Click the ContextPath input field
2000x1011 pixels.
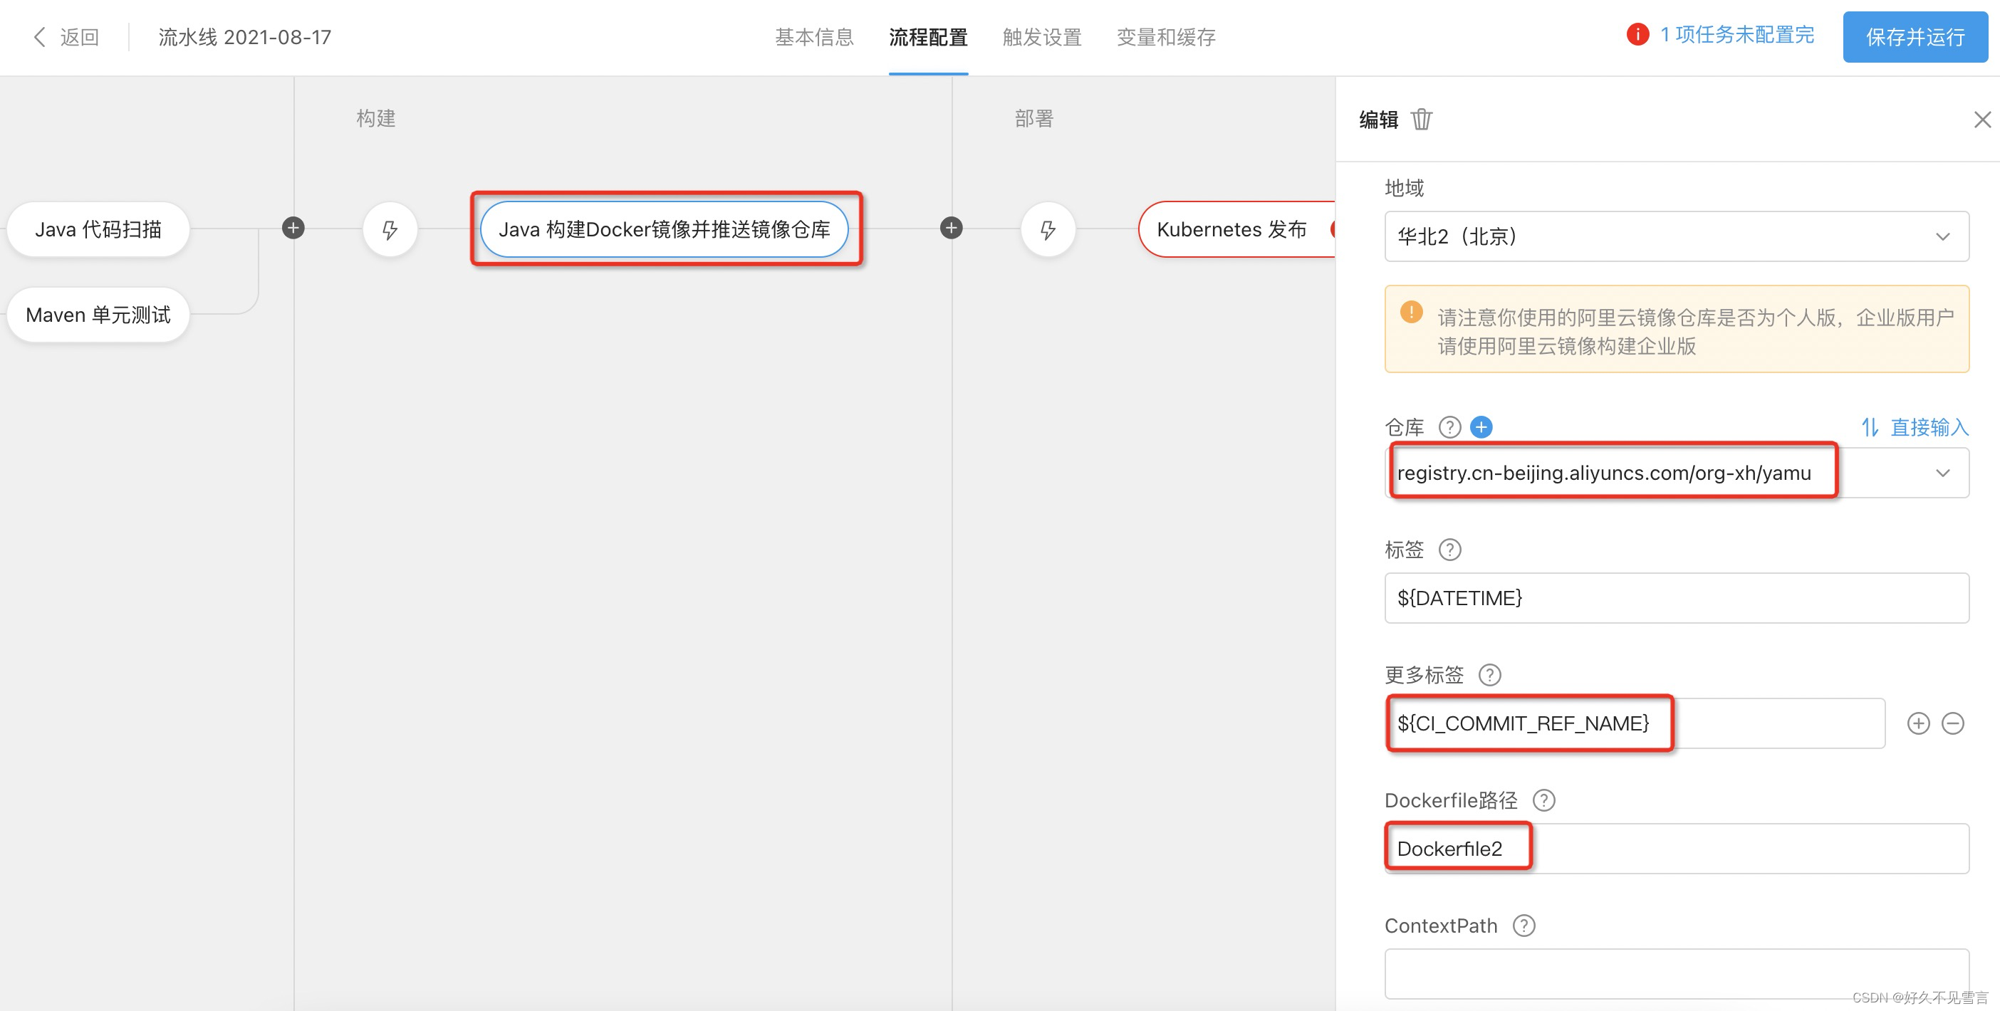(1676, 973)
